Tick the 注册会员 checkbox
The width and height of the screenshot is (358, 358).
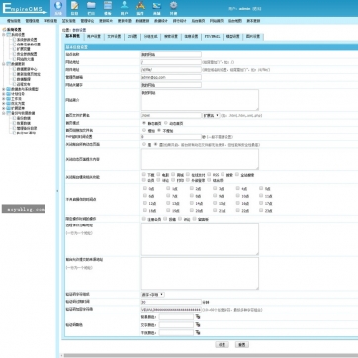144,219
